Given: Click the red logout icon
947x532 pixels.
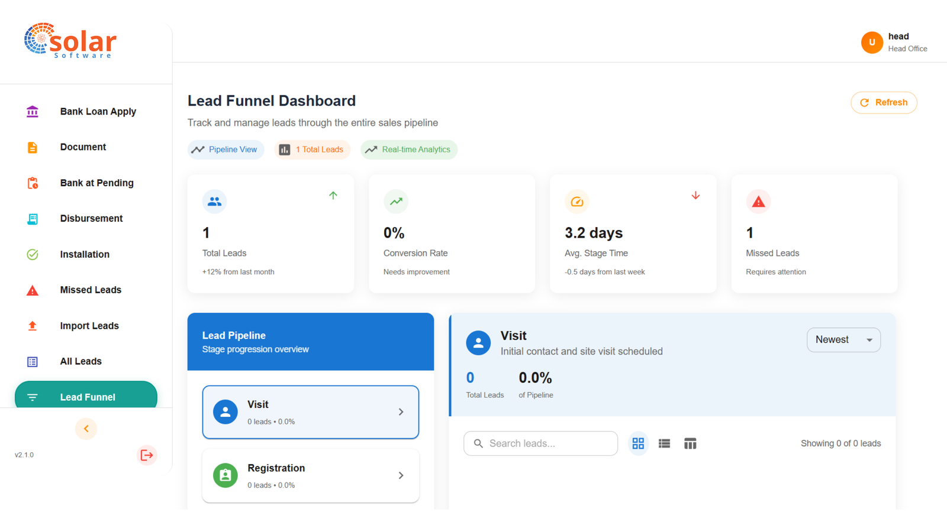Looking at the screenshot, I should pyautogui.click(x=146, y=455).
